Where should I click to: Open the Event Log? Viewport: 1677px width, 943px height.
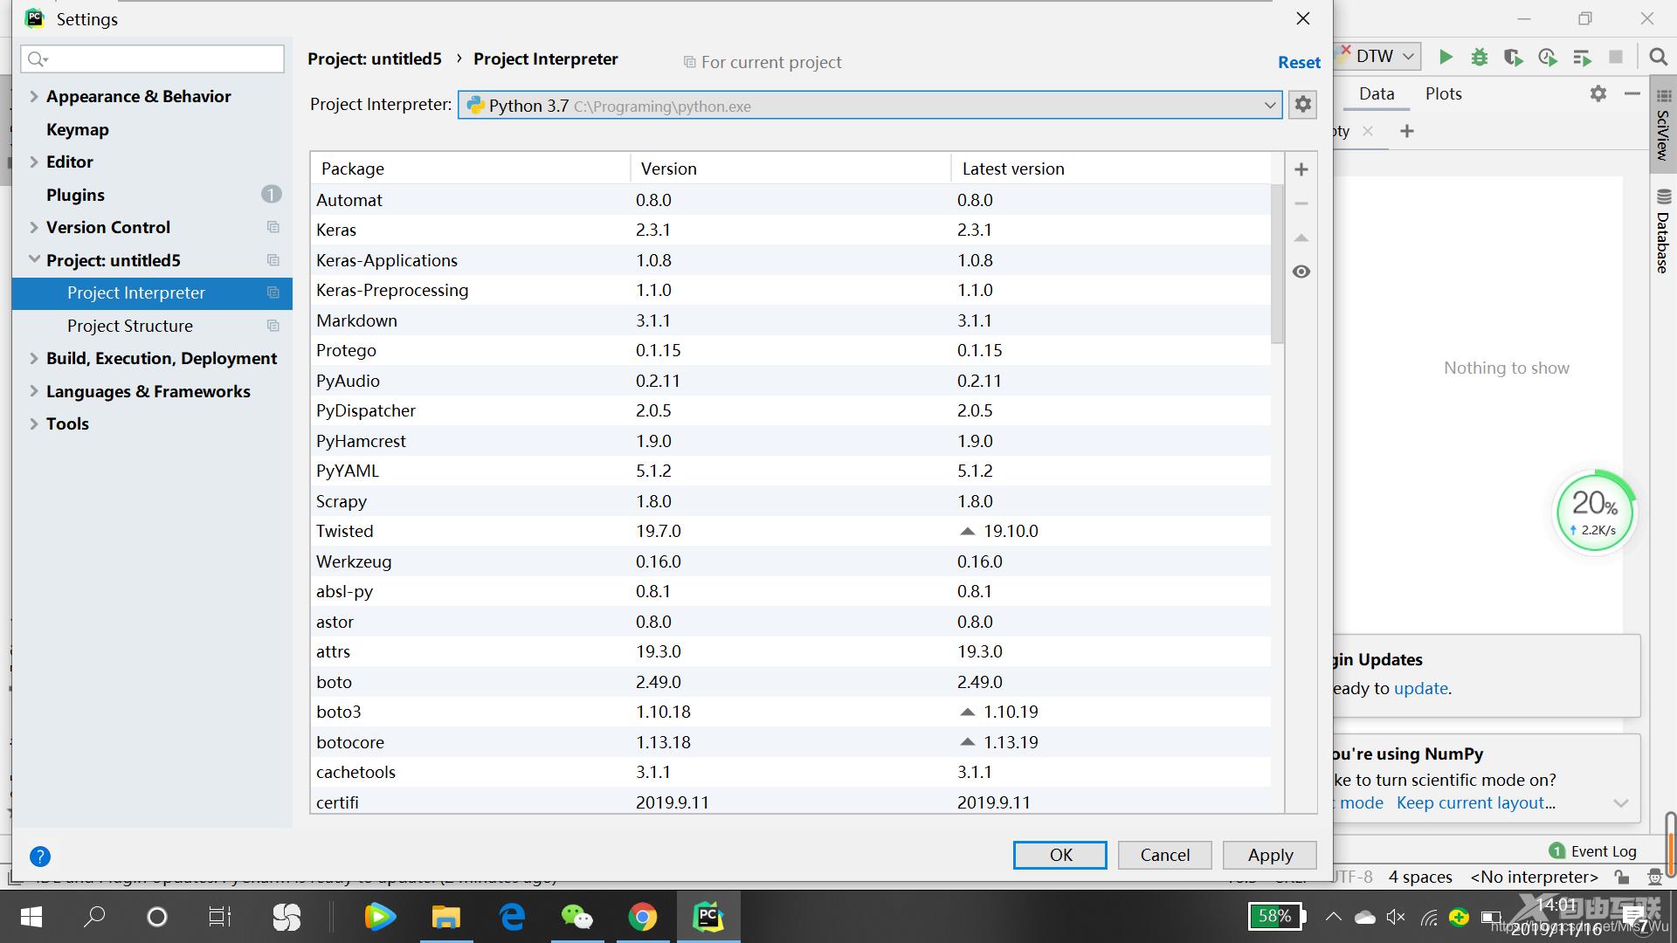(x=1593, y=851)
